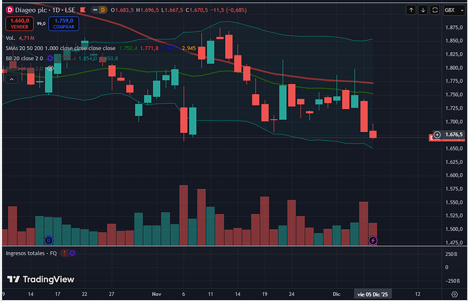The height and width of the screenshot is (302, 468).
Task: Click the square frame button beside GBX
Action: click(x=435, y=10)
